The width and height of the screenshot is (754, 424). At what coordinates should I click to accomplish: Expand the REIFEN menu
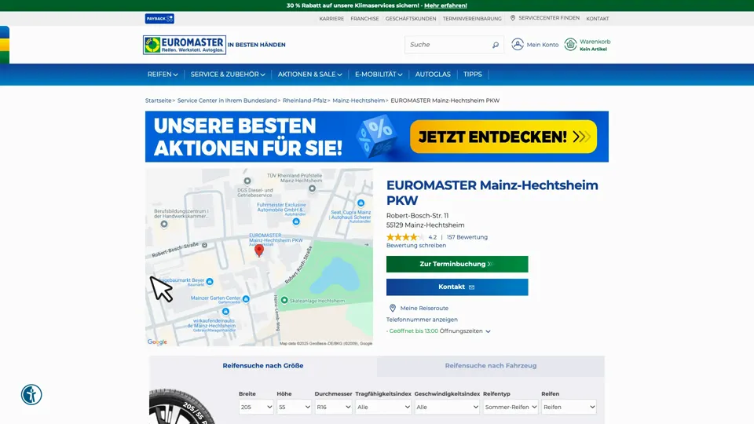coord(163,75)
